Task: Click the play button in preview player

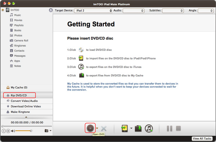Action: [x=4, y=131]
